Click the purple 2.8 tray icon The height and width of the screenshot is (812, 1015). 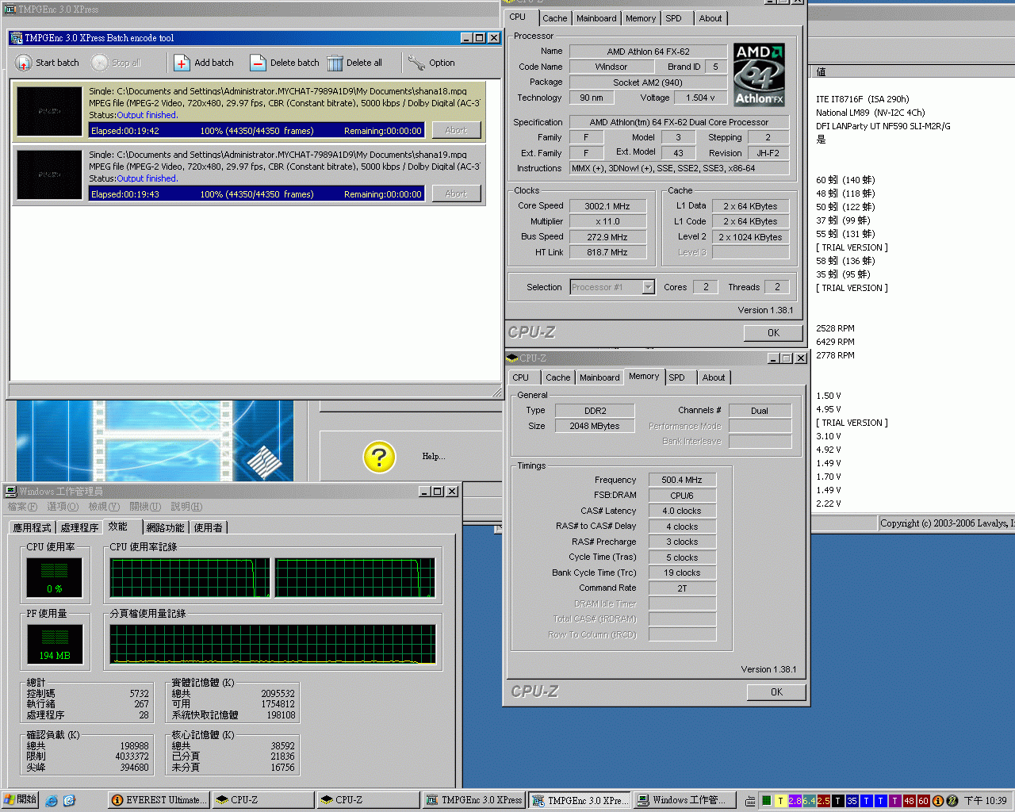(x=795, y=801)
